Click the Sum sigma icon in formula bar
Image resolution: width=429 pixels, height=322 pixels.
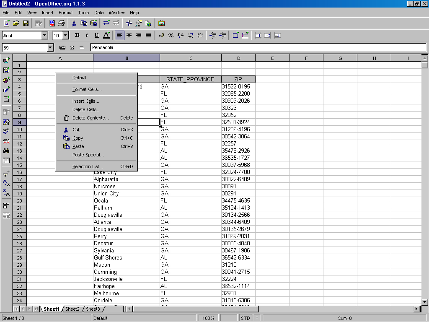[x=72, y=48]
